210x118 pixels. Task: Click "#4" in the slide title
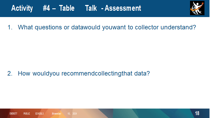[x=46, y=8]
